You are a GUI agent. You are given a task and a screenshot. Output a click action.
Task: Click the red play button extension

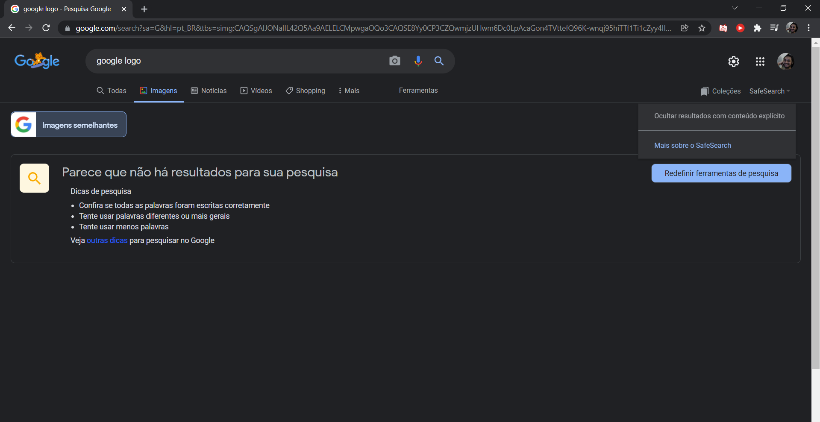click(740, 28)
